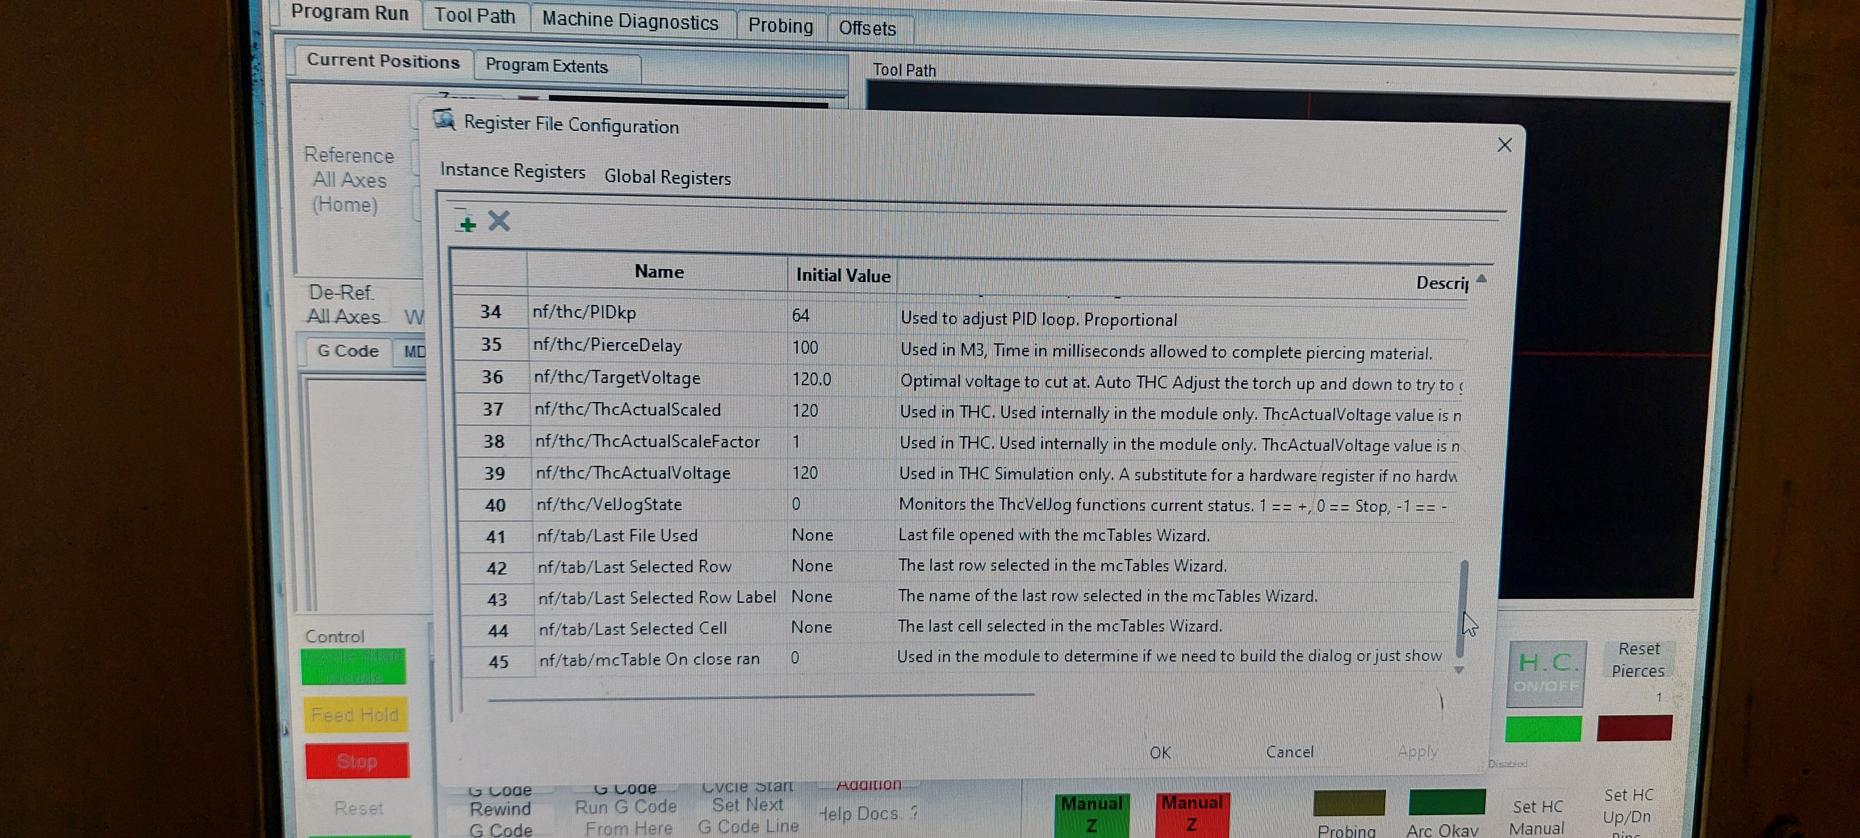The width and height of the screenshot is (1860, 838).
Task: Click the Name column header
Action: click(658, 272)
